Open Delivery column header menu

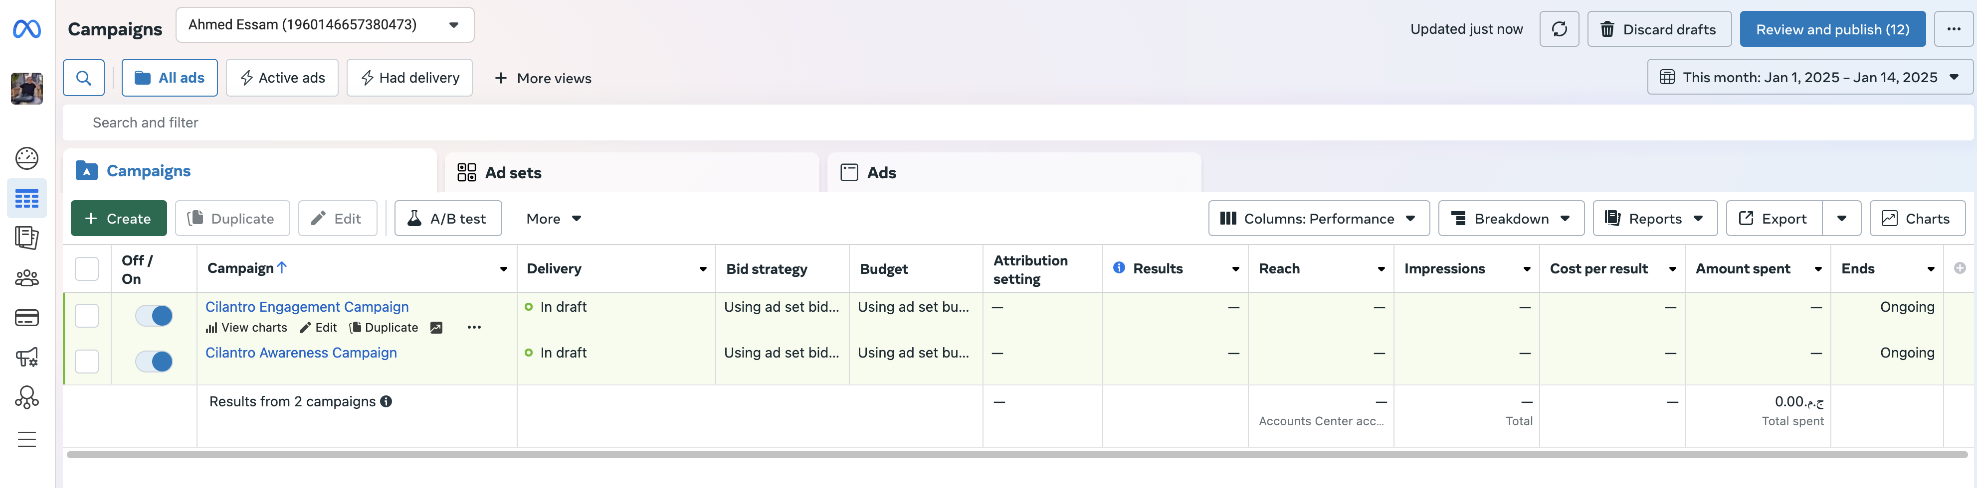tap(702, 269)
